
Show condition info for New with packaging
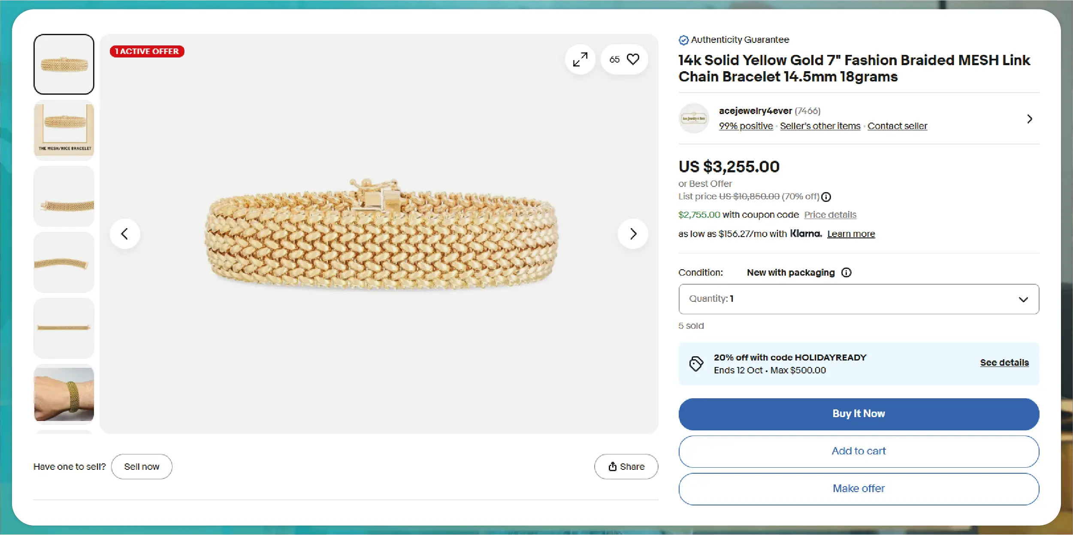tap(846, 273)
